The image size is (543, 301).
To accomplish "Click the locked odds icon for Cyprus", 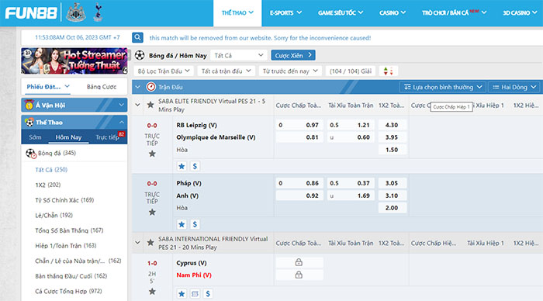I will pyautogui.click(x=299, y=262).
